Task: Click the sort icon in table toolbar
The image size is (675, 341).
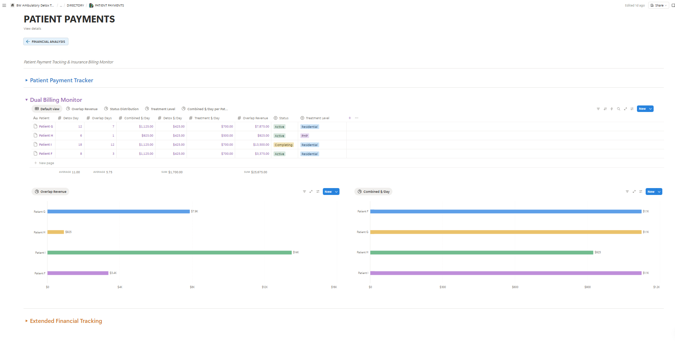Action: 605,109
